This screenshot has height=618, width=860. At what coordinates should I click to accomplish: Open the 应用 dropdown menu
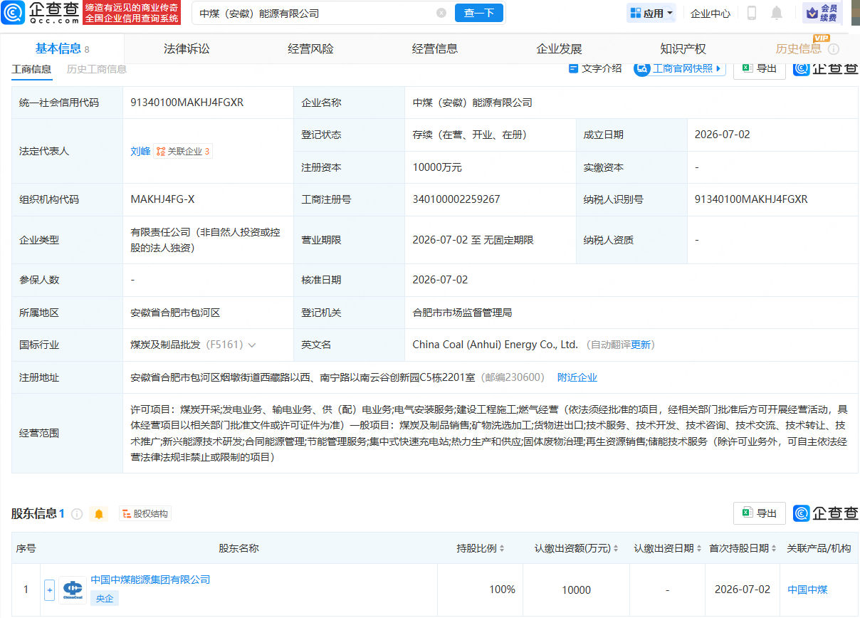click(x=651, y=13)
